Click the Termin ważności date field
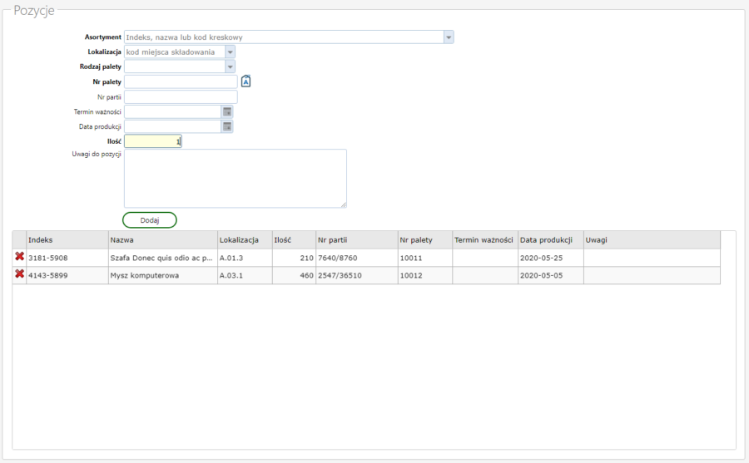 coord(173,111)
